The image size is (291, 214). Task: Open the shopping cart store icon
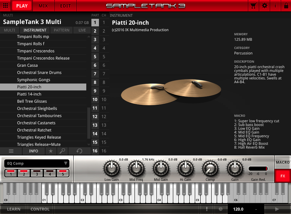pos(254,6)
